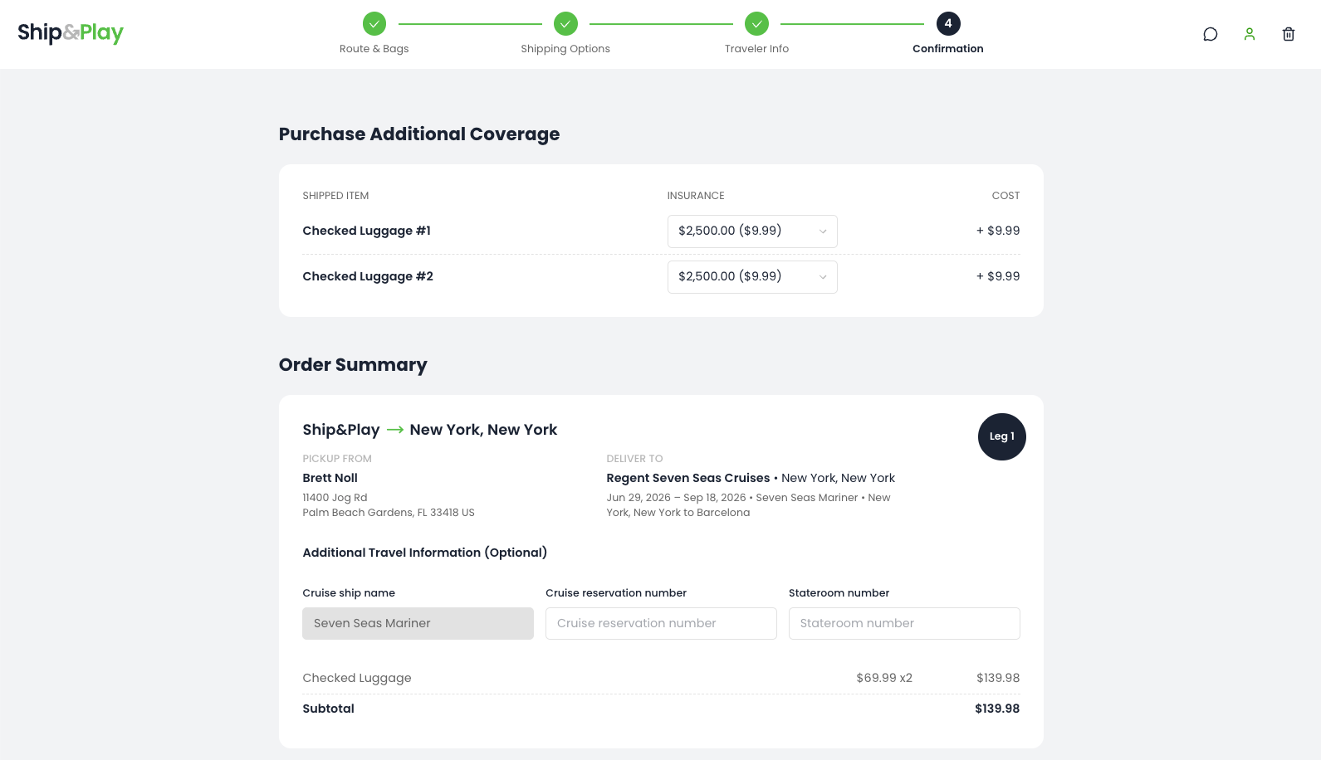Click the Leg 1 badge
Screen dimensions: 1321x760
pos(1002,436)
